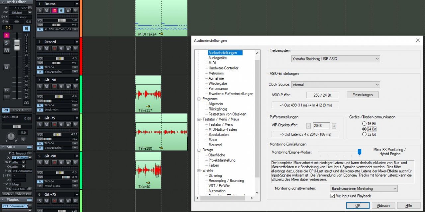Viewport: 425px width, 212px height.
Task: Mute the Record track
Action: 46,48
